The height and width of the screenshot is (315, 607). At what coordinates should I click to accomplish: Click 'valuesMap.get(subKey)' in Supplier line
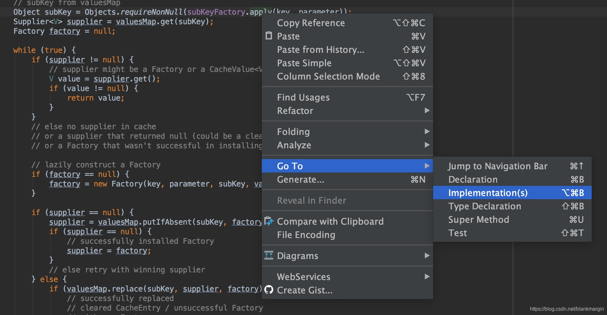click(162, 22)
